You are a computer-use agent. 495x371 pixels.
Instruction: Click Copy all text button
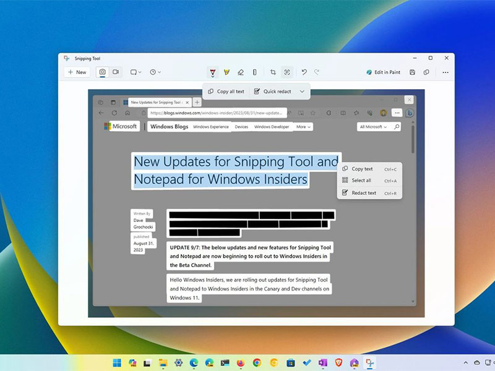coord(226,92)
